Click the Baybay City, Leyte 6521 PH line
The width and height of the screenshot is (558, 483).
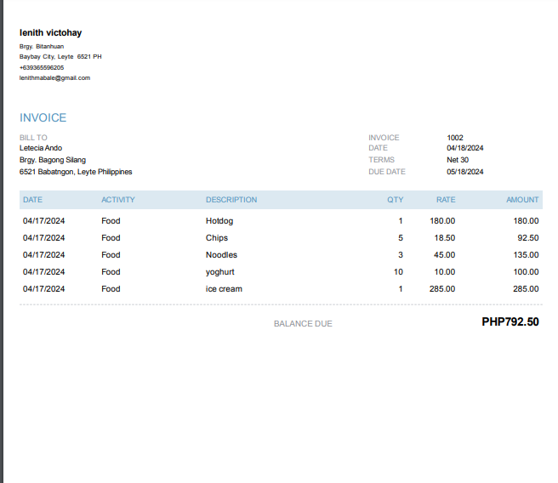click(60, 57)
